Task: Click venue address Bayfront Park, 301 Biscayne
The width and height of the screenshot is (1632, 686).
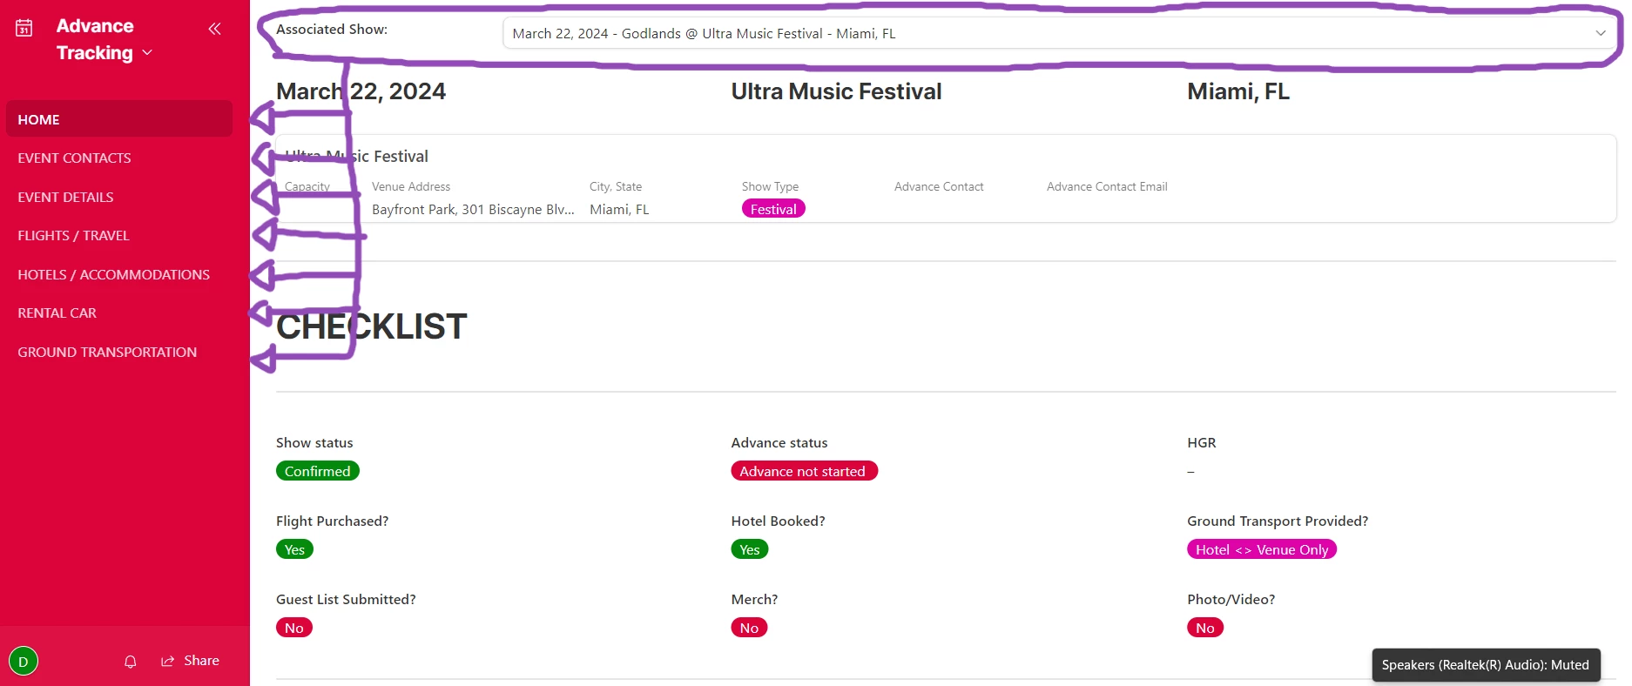Action: click(x=473, y=210)
